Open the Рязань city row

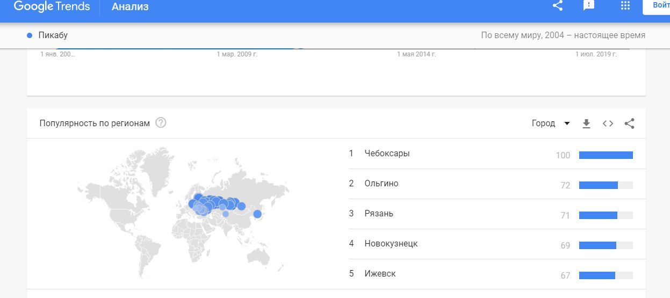(379, 214)
